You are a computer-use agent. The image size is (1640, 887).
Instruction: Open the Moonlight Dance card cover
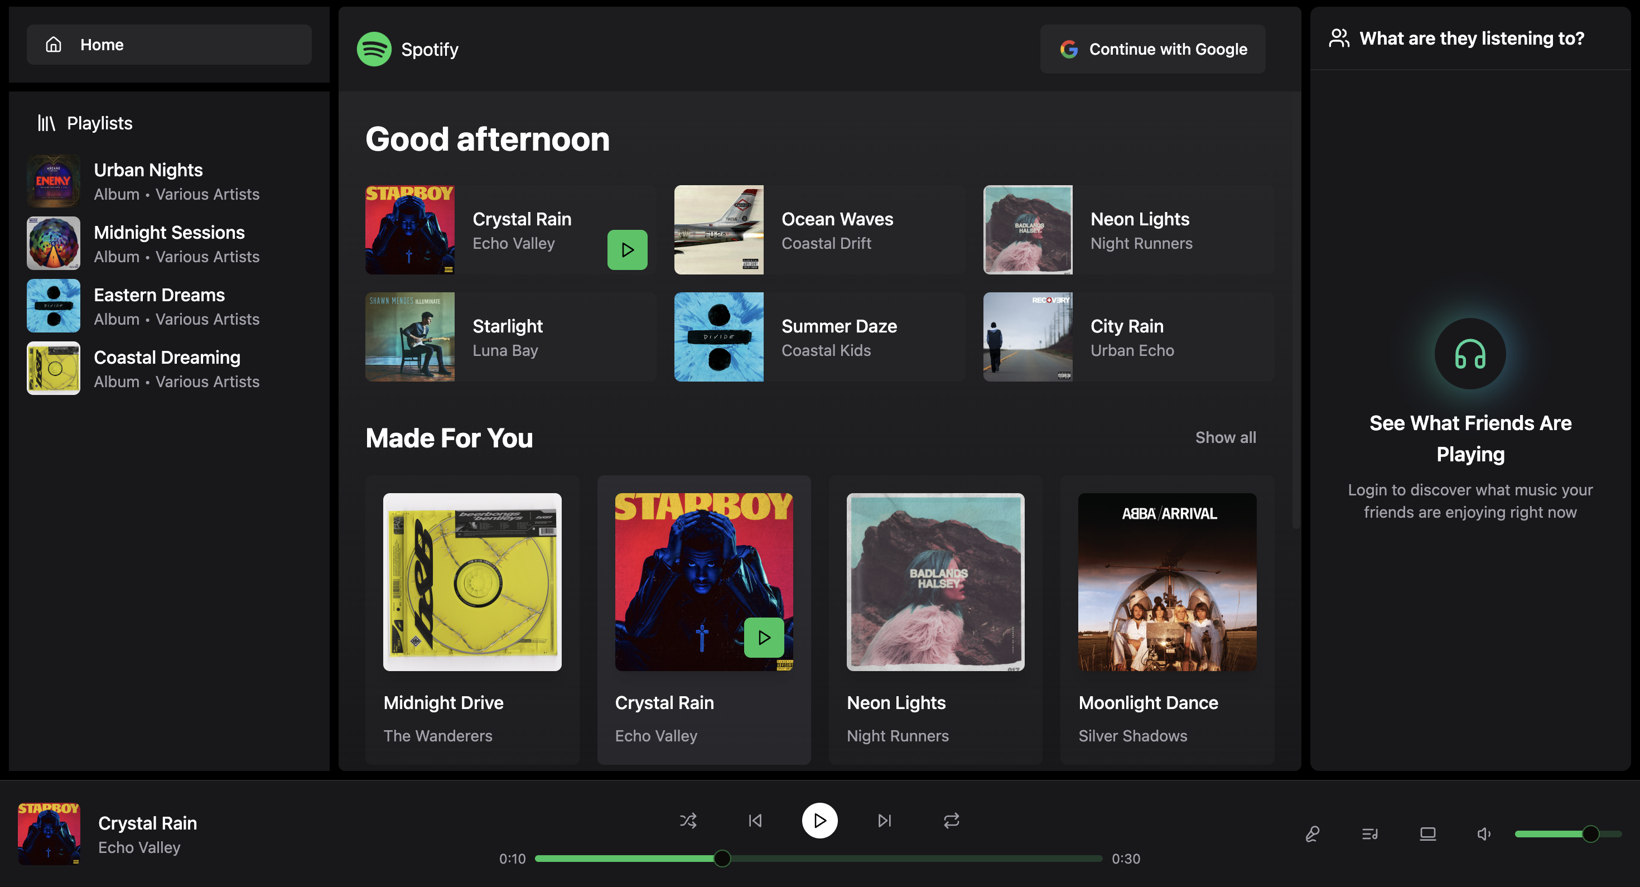pyautogui.click(x=1167, y=582)
